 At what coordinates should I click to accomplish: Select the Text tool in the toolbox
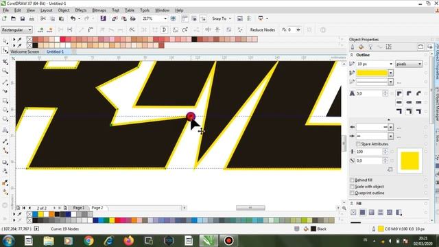coord(5,130)
